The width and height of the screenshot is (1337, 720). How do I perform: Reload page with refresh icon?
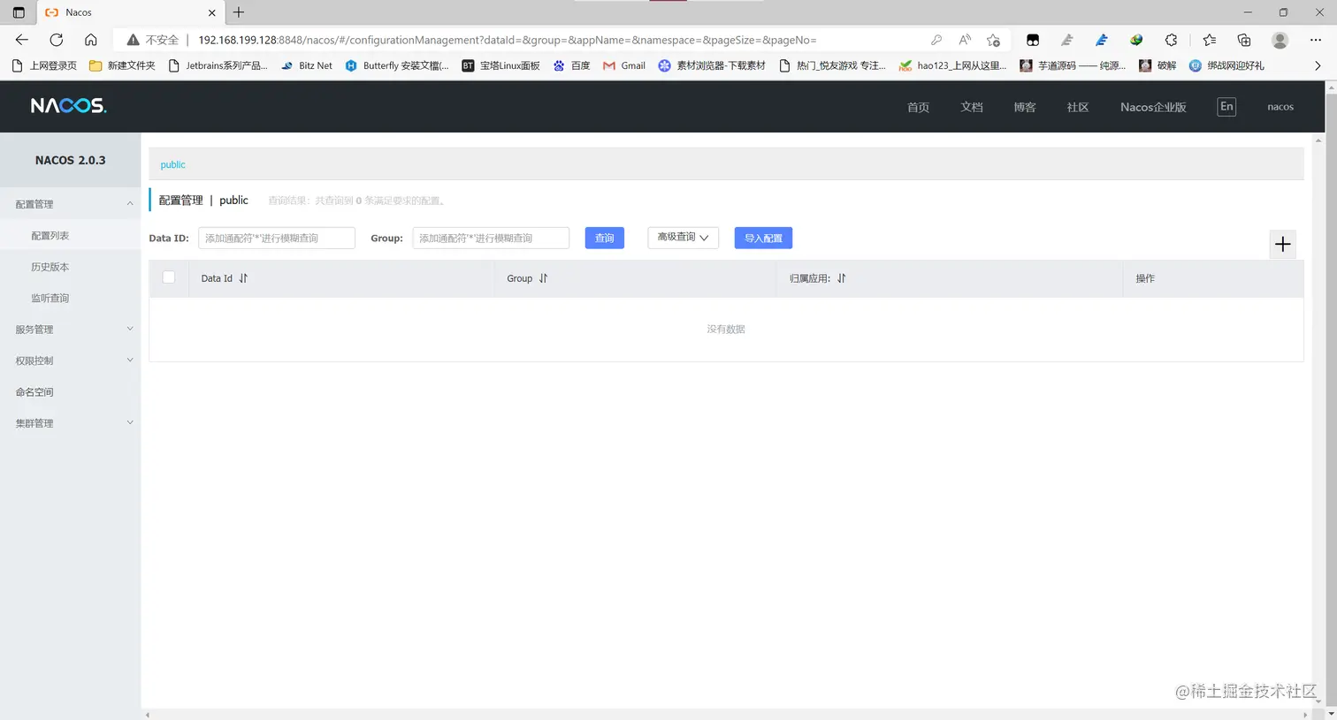57,40
